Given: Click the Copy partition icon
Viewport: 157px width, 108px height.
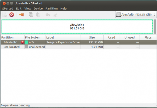Looking at the screenshot, I should pyautogui.click(x=31, y=15).
